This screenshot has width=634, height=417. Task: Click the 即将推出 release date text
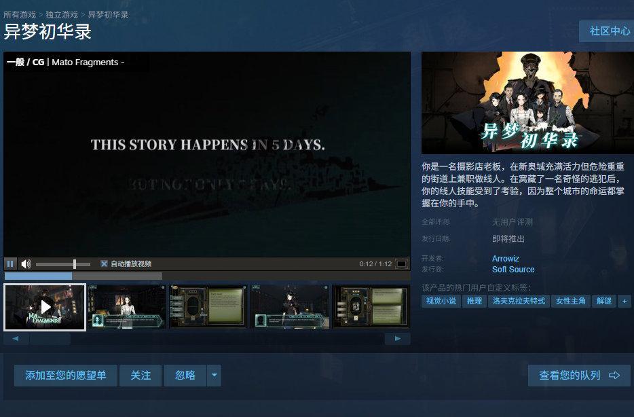508,238
